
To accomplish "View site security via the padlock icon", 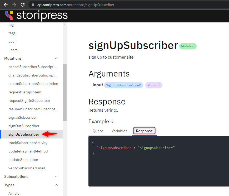I will 33,5.
